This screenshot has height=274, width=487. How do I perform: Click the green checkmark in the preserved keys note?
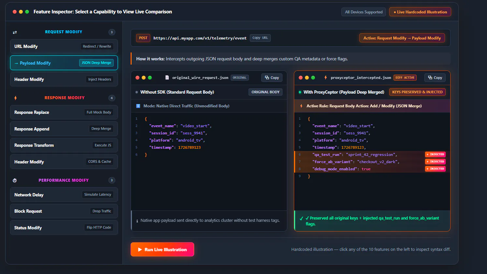click(301, 219)
